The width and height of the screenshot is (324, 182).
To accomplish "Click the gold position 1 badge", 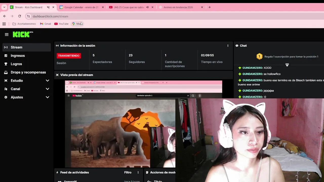I will click(x=259, y=56).
